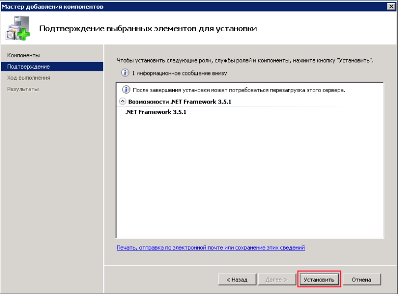Click the 'Мастер добавления компонентов' title bar
Screen dimensions: 398x294
193,6
